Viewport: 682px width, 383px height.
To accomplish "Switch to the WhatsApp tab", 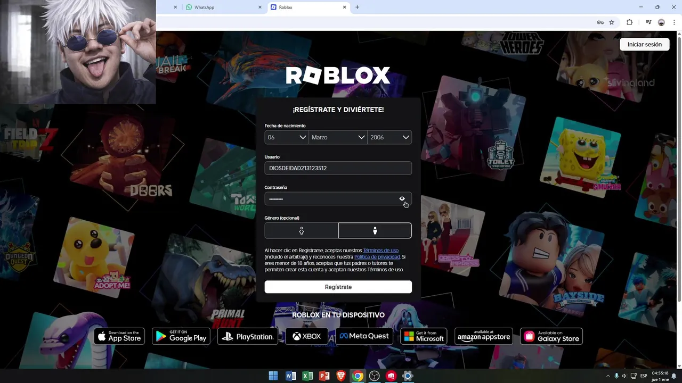I will (x=224, y=7).
